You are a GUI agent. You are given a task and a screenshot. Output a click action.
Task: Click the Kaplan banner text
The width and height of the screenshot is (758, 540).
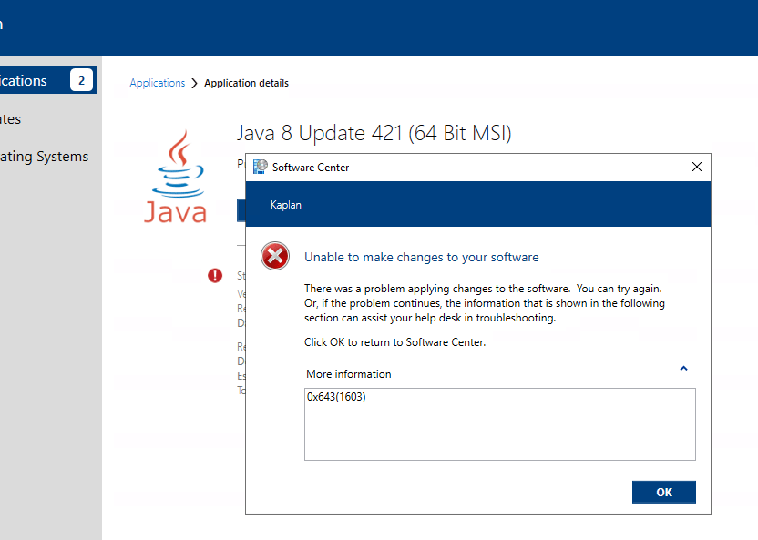286,205
